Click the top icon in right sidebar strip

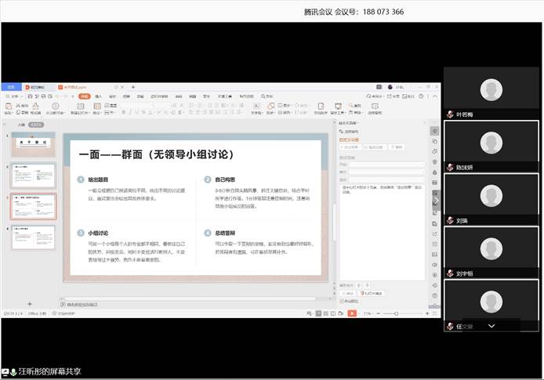tap(434, 131)
